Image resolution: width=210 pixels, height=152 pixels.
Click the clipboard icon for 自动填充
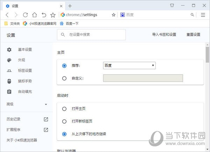(x=9, y=92)
